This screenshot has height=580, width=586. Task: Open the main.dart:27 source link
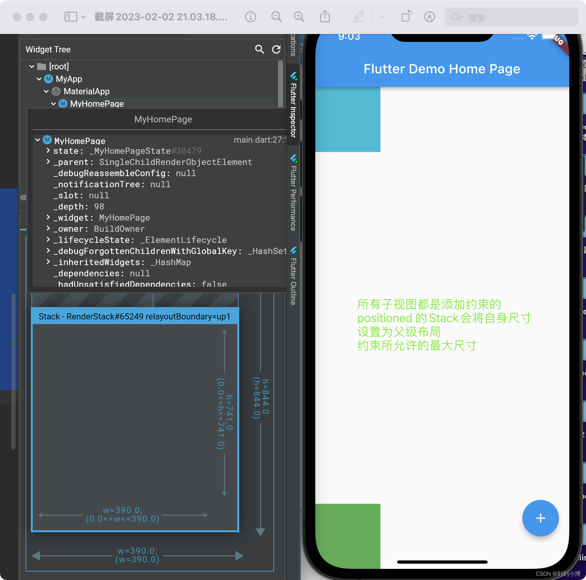(260, 140)
